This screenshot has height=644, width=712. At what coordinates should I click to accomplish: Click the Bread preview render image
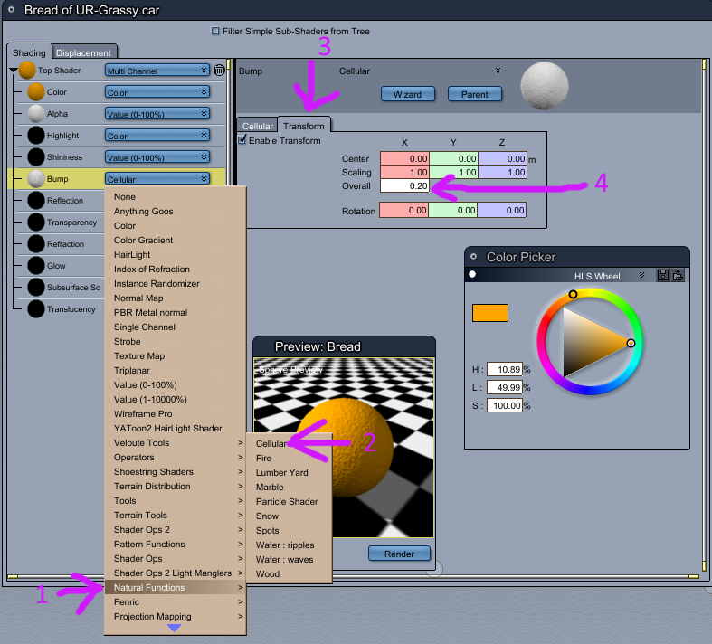coord(344,448)
